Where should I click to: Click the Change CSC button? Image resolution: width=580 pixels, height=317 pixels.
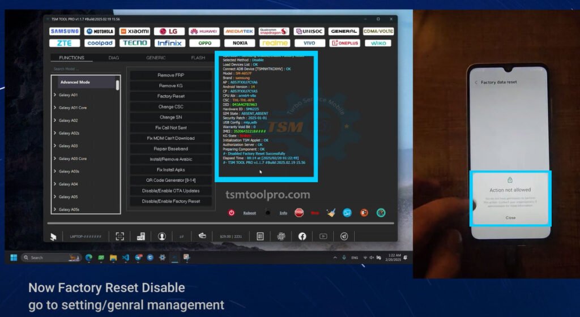170,107
